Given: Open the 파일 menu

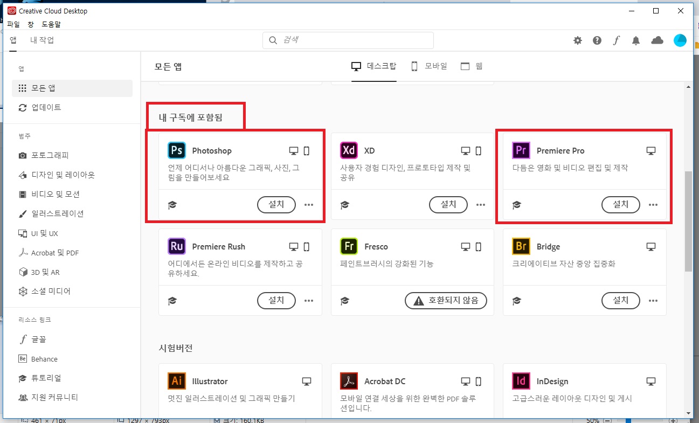Looking at the screenshot, I should (13, 24).
